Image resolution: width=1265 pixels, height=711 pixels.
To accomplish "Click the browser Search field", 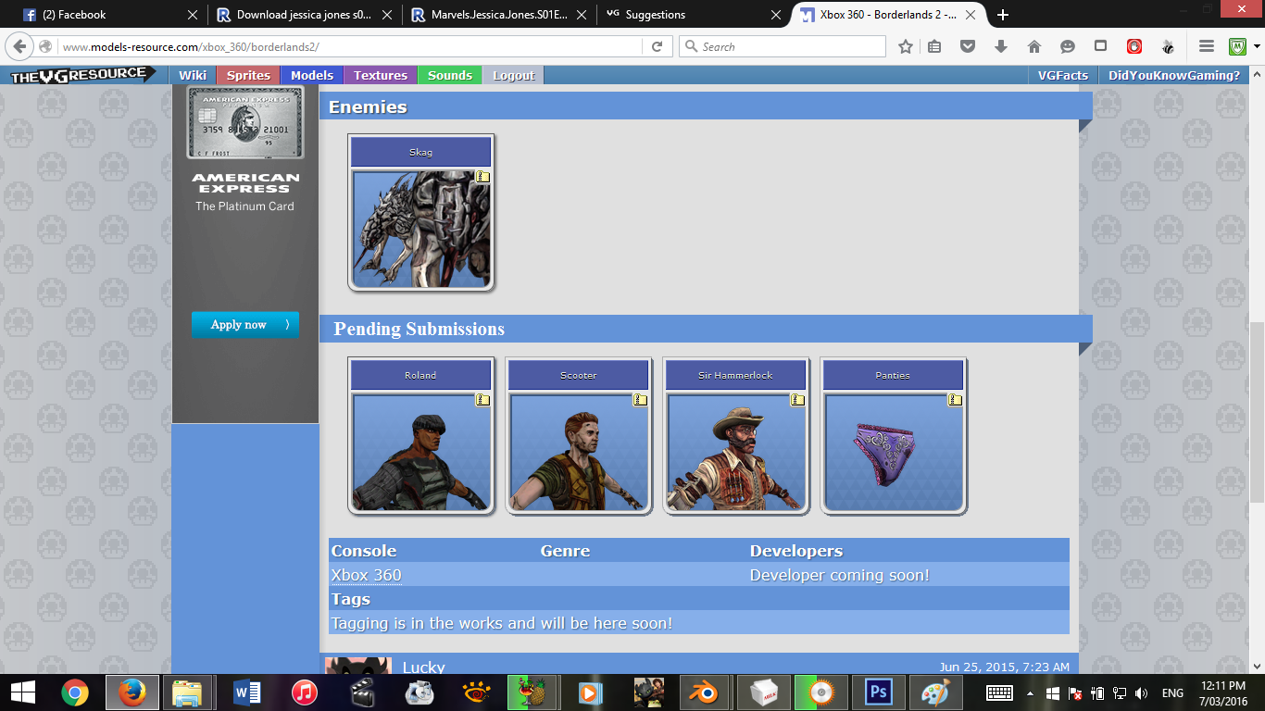I will pos(783,46).
